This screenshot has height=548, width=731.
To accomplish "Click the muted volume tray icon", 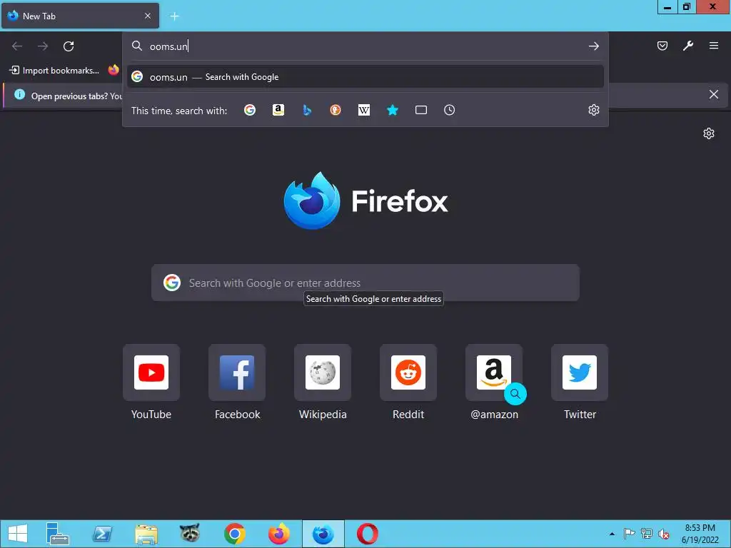I will (664, 534).
